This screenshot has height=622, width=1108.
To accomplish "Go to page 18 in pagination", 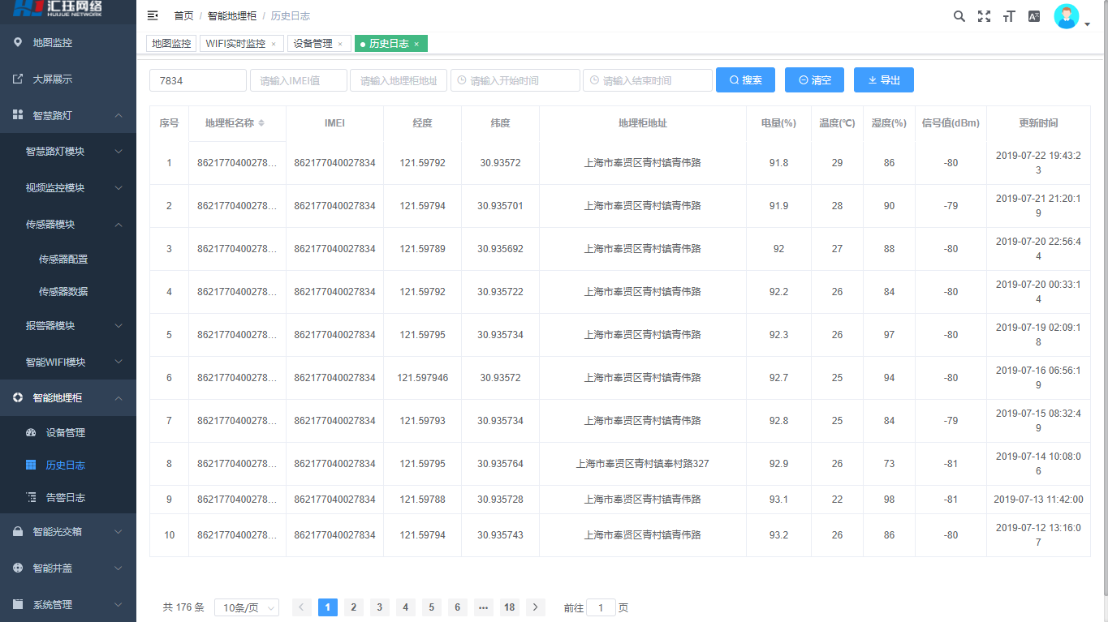I will tap(509, 607).
